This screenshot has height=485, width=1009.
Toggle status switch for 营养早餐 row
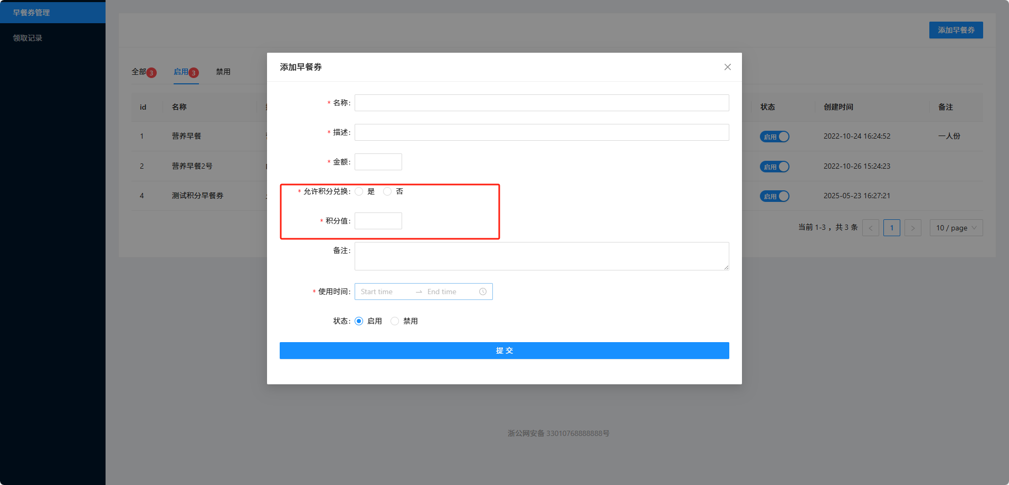tap(775, 137)
